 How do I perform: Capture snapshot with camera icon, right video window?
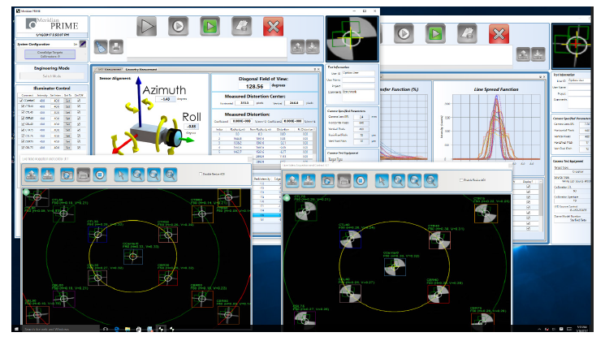click(327, 180)
